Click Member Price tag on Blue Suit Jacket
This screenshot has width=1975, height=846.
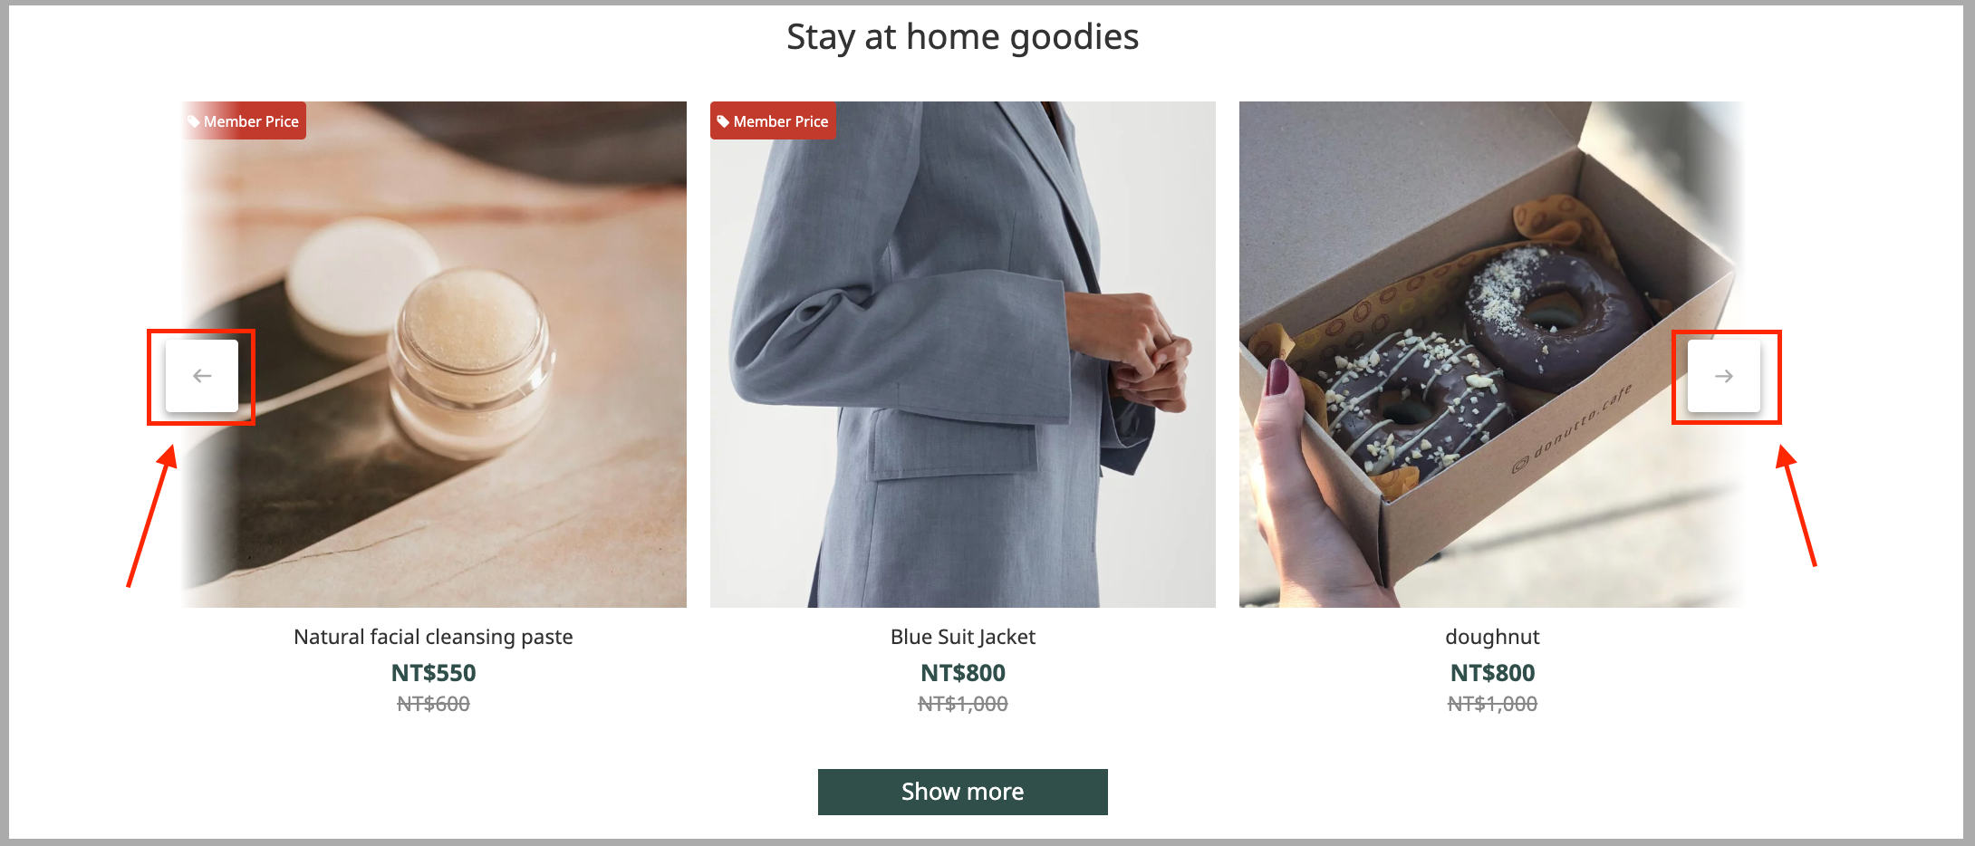[x=773, y=120]
